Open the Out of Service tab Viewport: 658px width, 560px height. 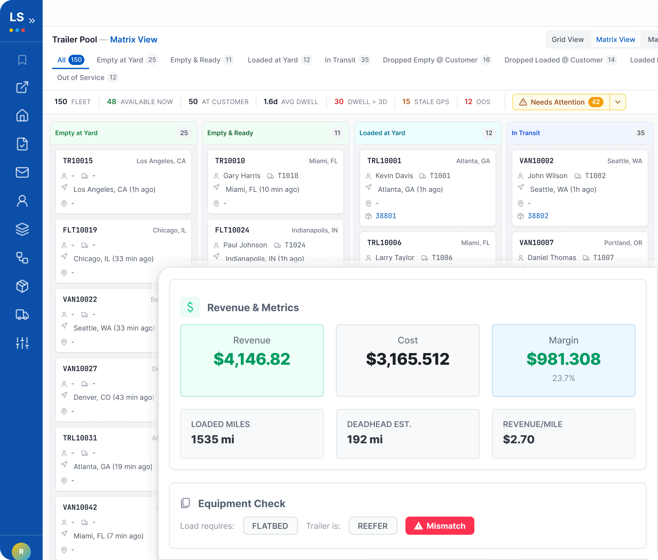click(87, 77)
